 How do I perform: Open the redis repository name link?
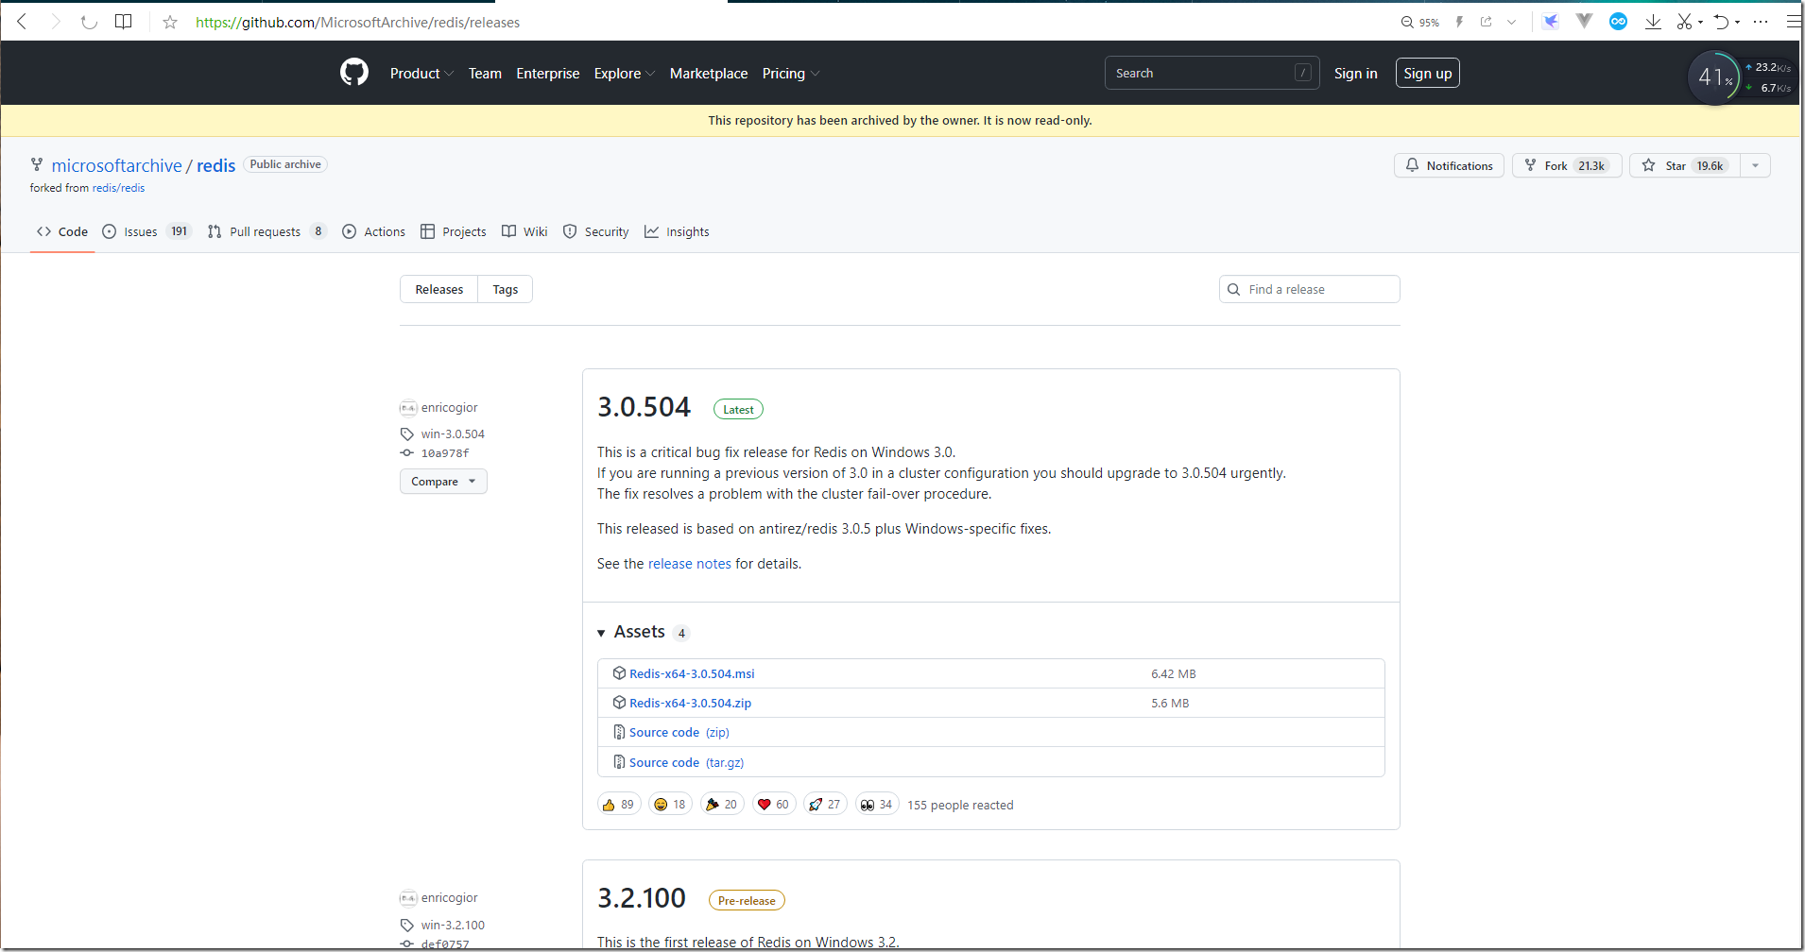pyautogui.click(x=215, y=165)
